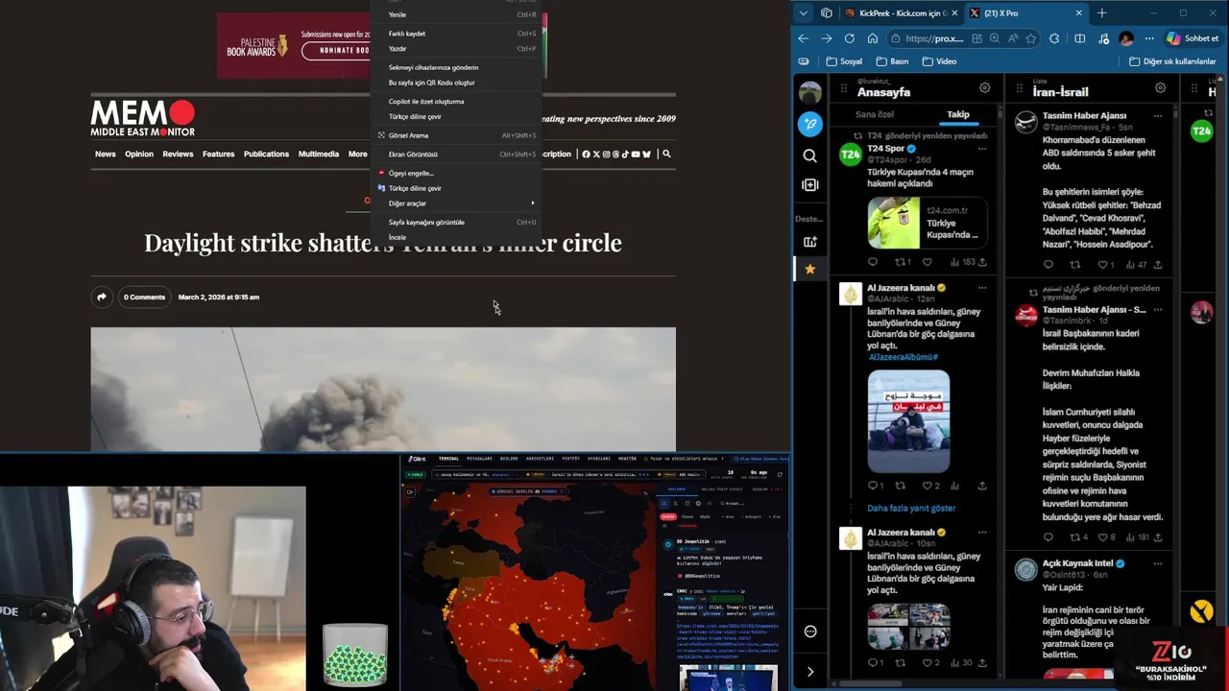Screen dimensions: 1229x691
Task: Click Edge back arrow
Action: (804, 38)
